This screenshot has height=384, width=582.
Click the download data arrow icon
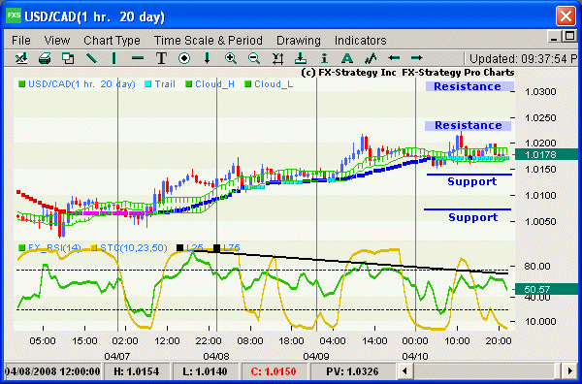301,58
